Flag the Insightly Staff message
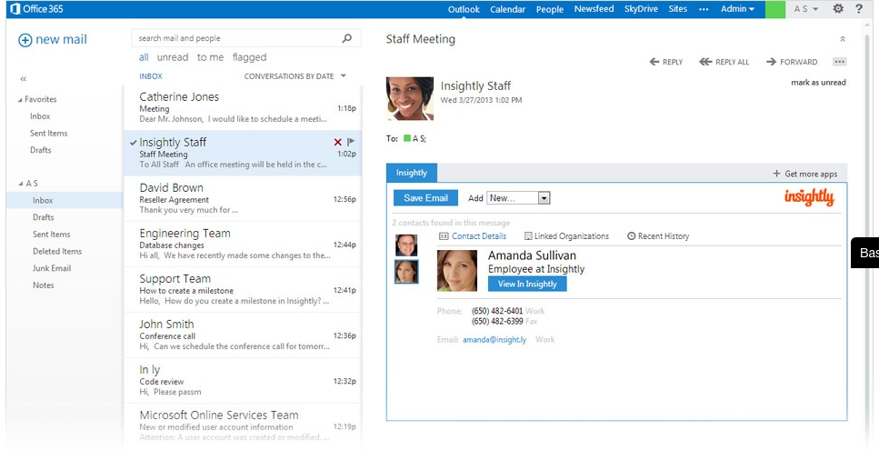The width and height of the screenshot is (879, 450). tap(350, 142)
